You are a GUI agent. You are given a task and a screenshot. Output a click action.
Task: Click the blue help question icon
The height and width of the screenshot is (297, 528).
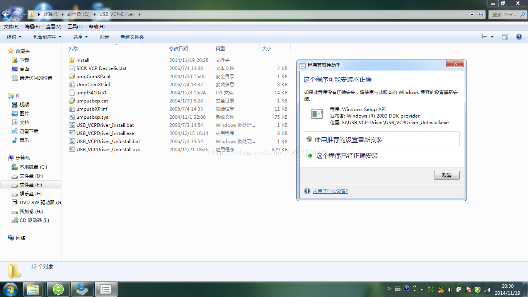[519, 37]
